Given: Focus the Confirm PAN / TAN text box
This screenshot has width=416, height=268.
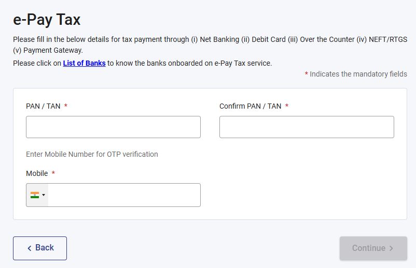Looking at the screenshot, I should tap(307, 127).
